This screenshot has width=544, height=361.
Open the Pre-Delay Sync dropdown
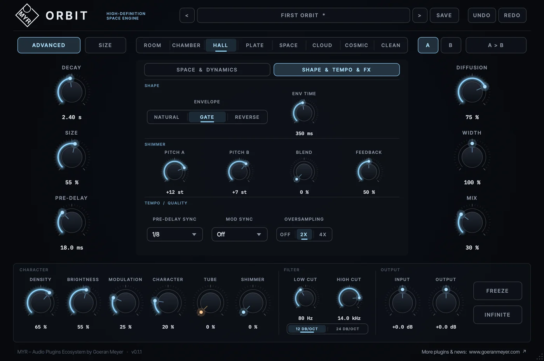click(x=174, y=234)
